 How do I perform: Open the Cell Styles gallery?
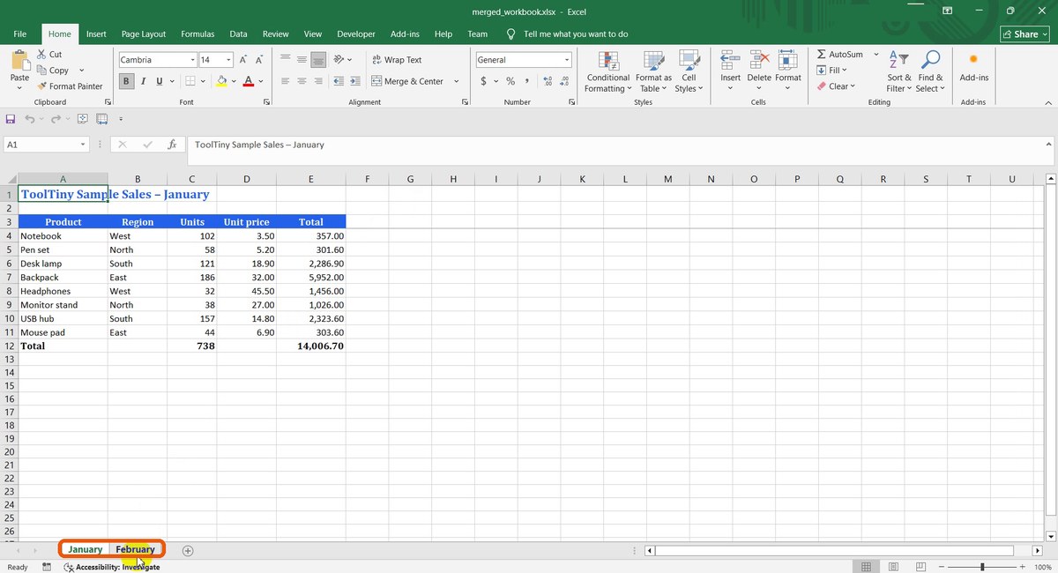click(689, 71)
